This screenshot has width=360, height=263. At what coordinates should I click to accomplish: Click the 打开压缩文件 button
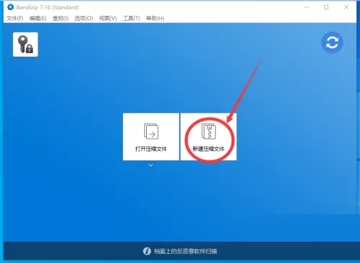pos(151,137)
